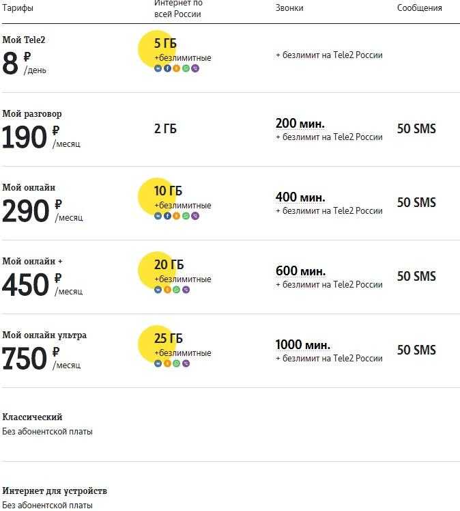460x511 pixels.
Task: Open the Мой онлайн ультра tariff
Action: (44, 335)
